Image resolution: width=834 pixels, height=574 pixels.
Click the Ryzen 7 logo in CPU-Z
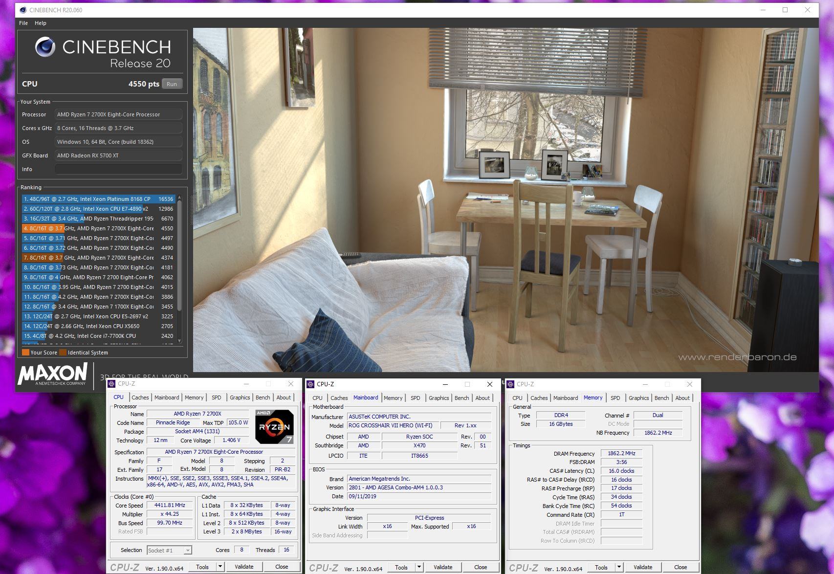pyautogui.click(x=274, y=427)
